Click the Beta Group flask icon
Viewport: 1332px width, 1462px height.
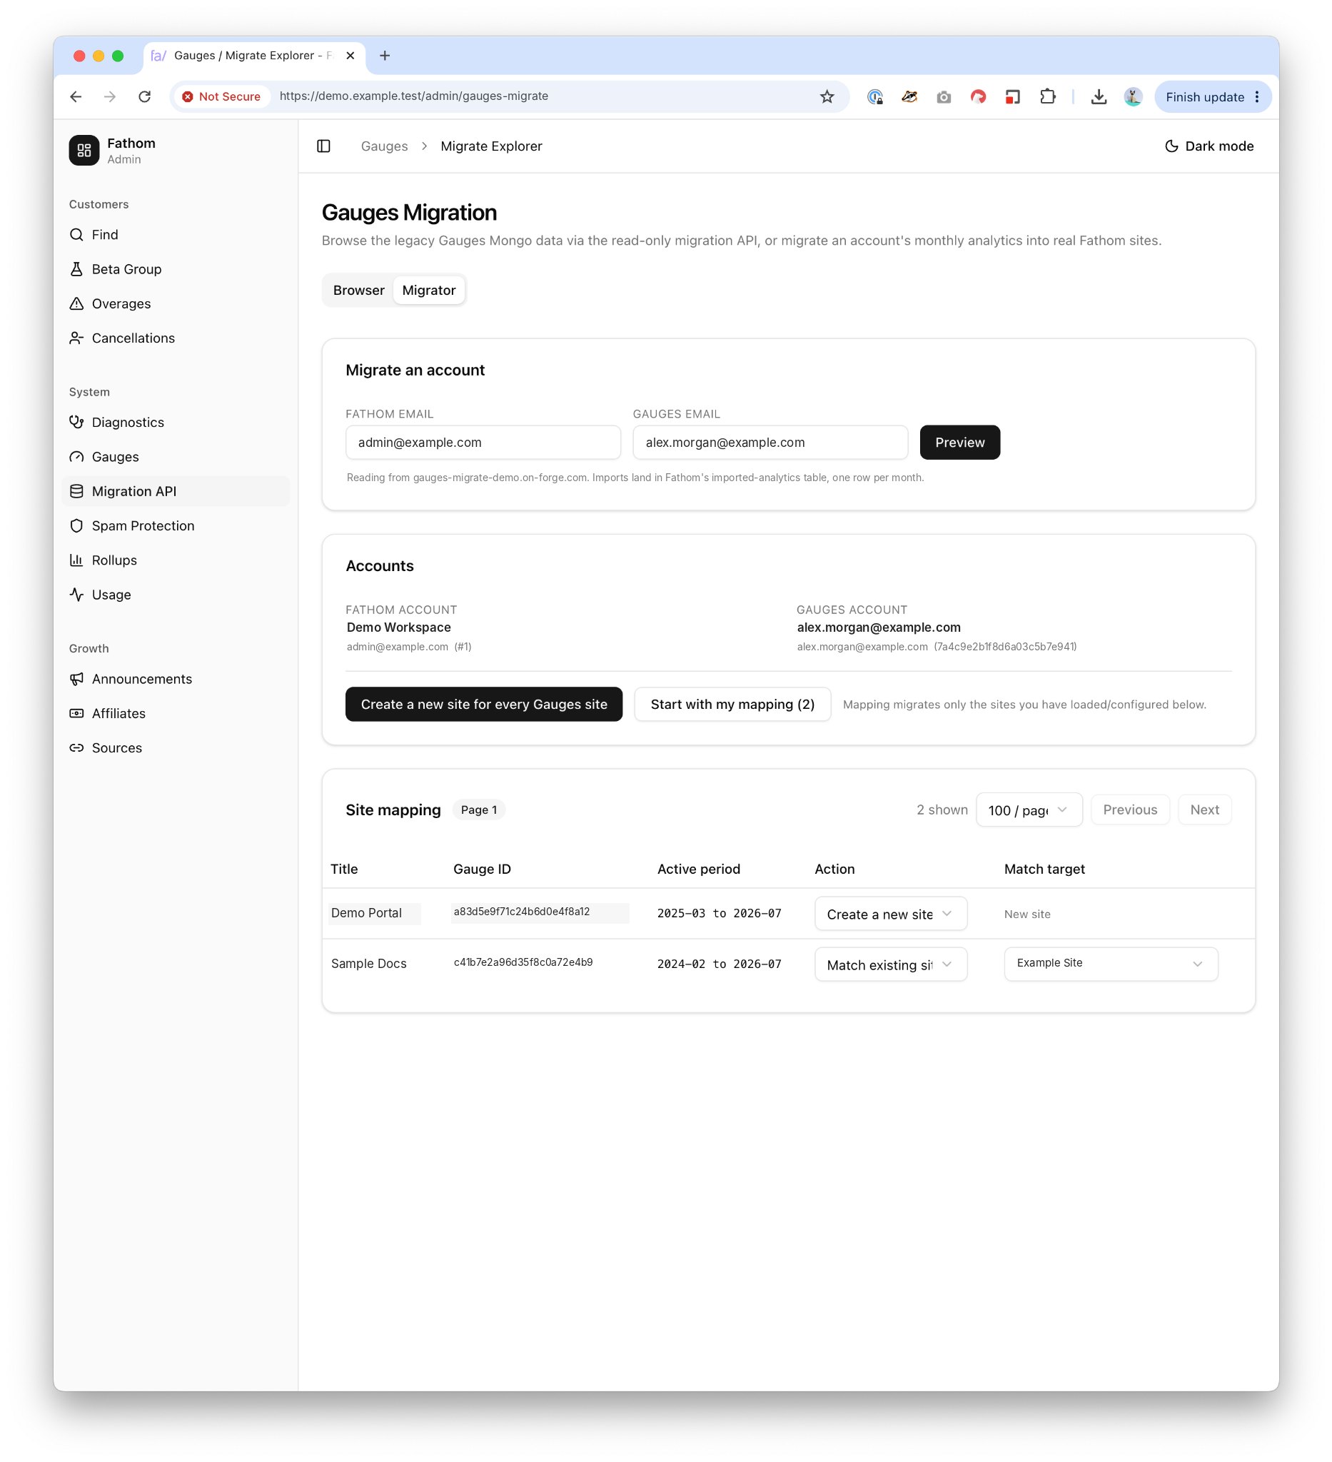76,269
